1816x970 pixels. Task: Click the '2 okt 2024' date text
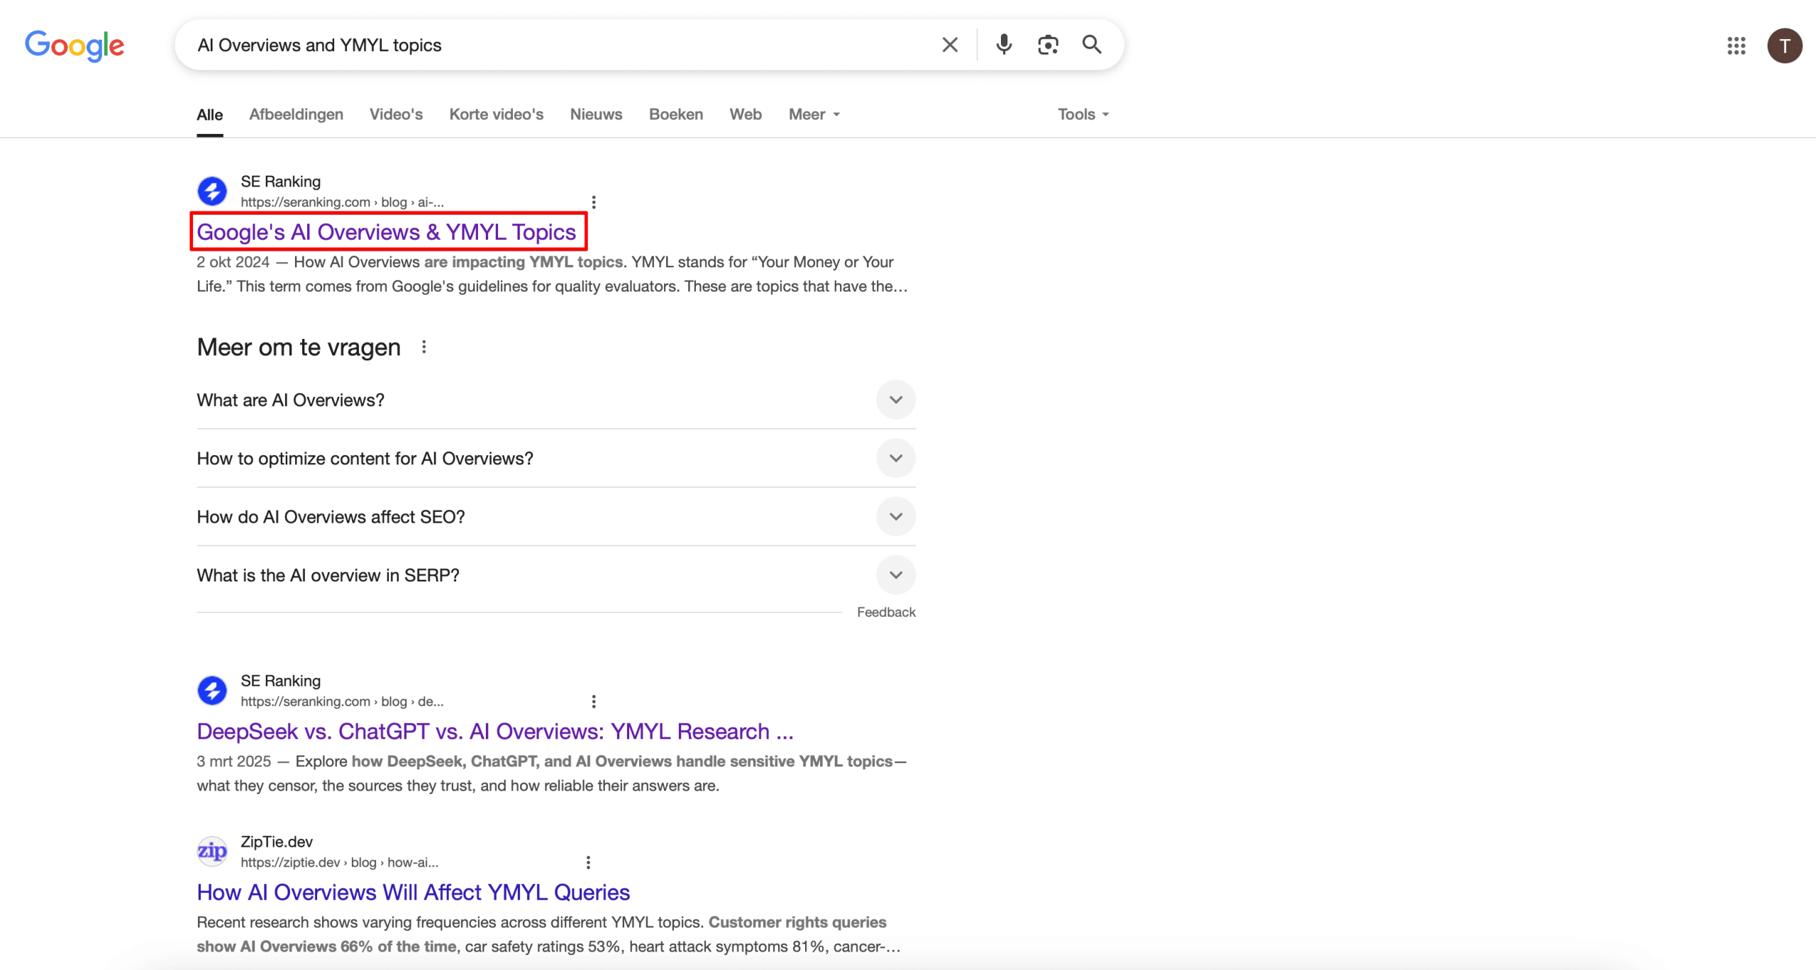coord(233,262)
